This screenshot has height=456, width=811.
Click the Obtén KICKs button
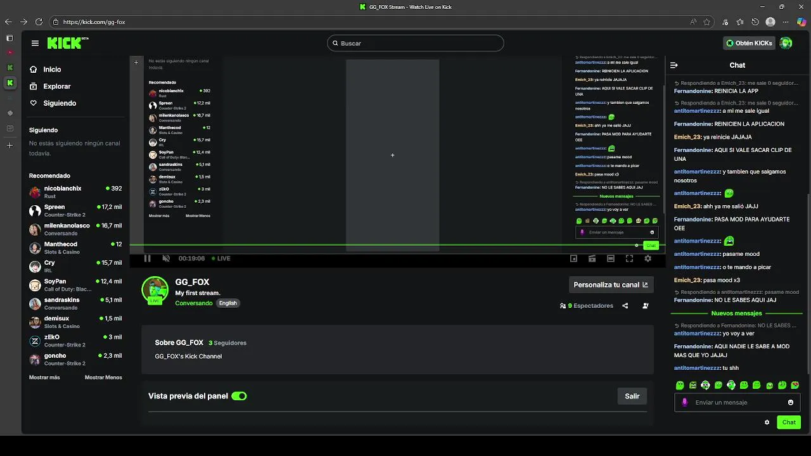coord(750,43)
